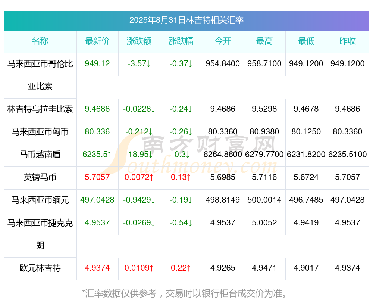This screenshot has width=373, height=305.
Task: Click change amount -18.95↓
Action: (139, 155)
